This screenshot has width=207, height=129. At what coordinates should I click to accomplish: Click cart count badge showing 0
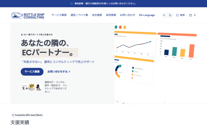[x=195, y=15]
